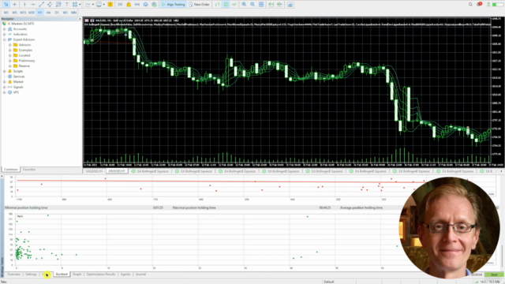
Task: Collapse the Expert Advisors tree node
Action: tap(5, 39)
